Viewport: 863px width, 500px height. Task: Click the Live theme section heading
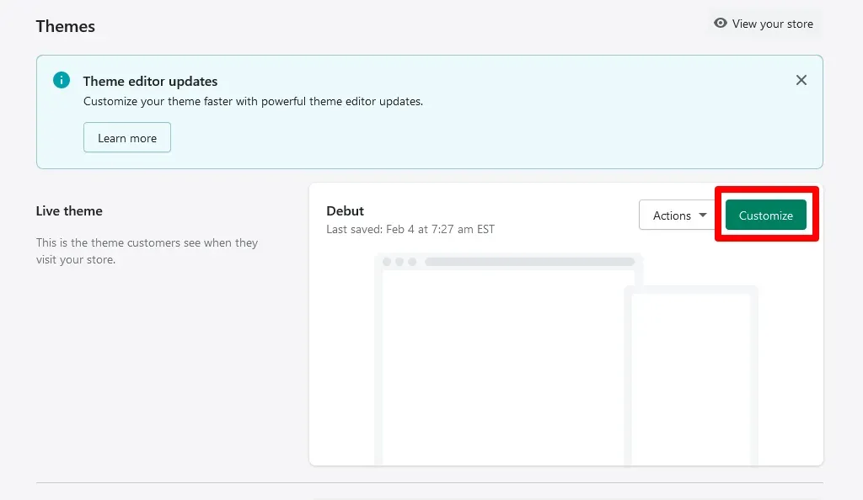69,210
